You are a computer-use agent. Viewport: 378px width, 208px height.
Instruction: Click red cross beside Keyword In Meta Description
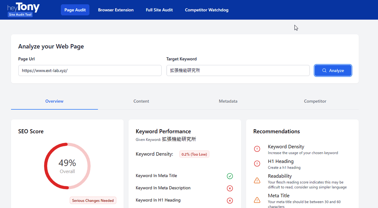[x=230, y=188]
